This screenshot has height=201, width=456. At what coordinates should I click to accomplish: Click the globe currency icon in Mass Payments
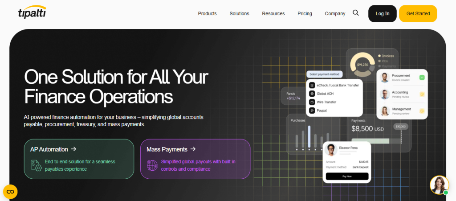[152, 165]
